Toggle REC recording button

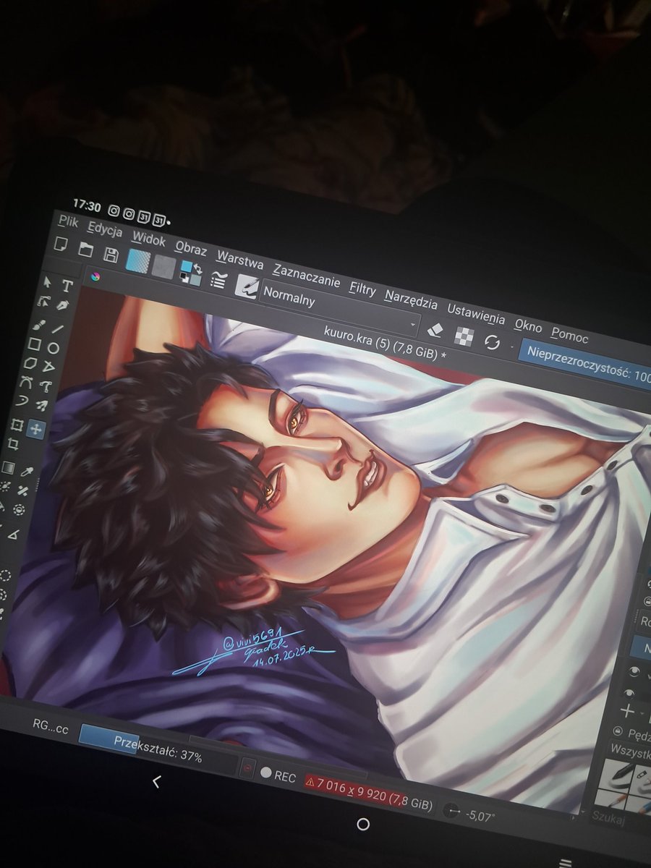pyautogui.click(x=278, y=775)
